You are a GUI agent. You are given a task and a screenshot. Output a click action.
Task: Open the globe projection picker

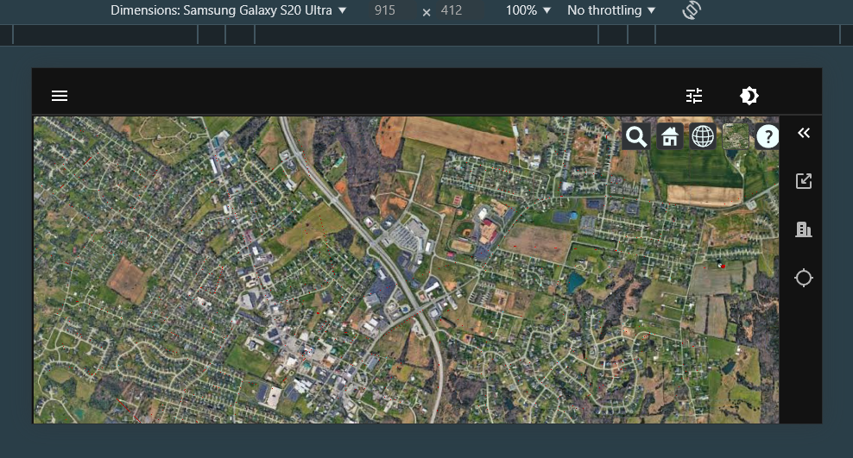[x=702, y=136]
